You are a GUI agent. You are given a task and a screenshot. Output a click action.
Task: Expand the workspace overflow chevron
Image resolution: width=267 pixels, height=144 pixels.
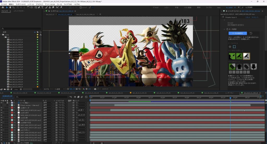(239, 8)
